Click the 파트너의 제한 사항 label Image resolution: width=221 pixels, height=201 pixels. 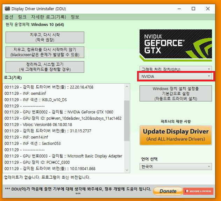click(x=176, y=121)
